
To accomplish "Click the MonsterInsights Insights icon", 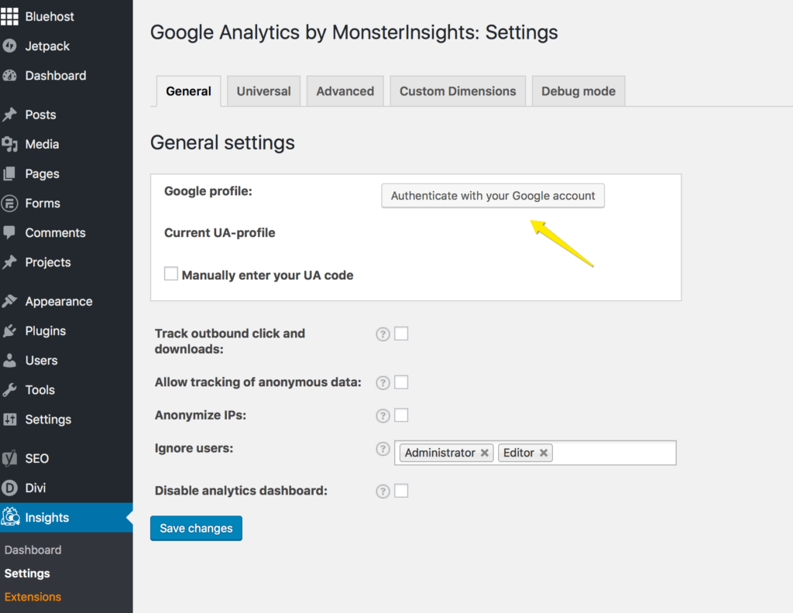I will coord(10,517).
